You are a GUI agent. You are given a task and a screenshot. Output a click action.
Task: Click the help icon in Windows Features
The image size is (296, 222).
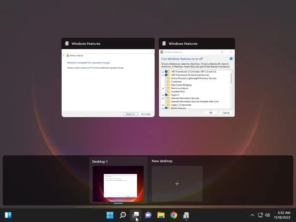coord(231,58)
